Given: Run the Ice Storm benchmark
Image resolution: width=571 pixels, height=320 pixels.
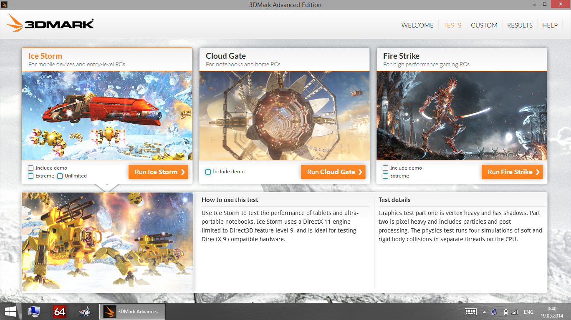Looking at the screenshot, I should click(158, 172).
